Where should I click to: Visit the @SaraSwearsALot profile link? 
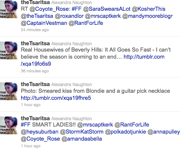click(107, 9)
